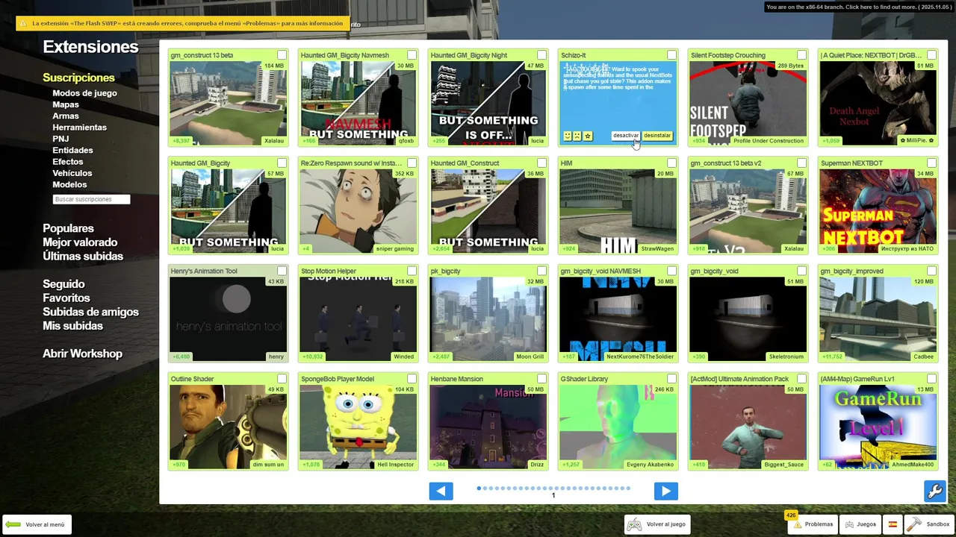Open the wrench tools menu
This screenshot has width=956, height=537.
[x=934, y=491]
